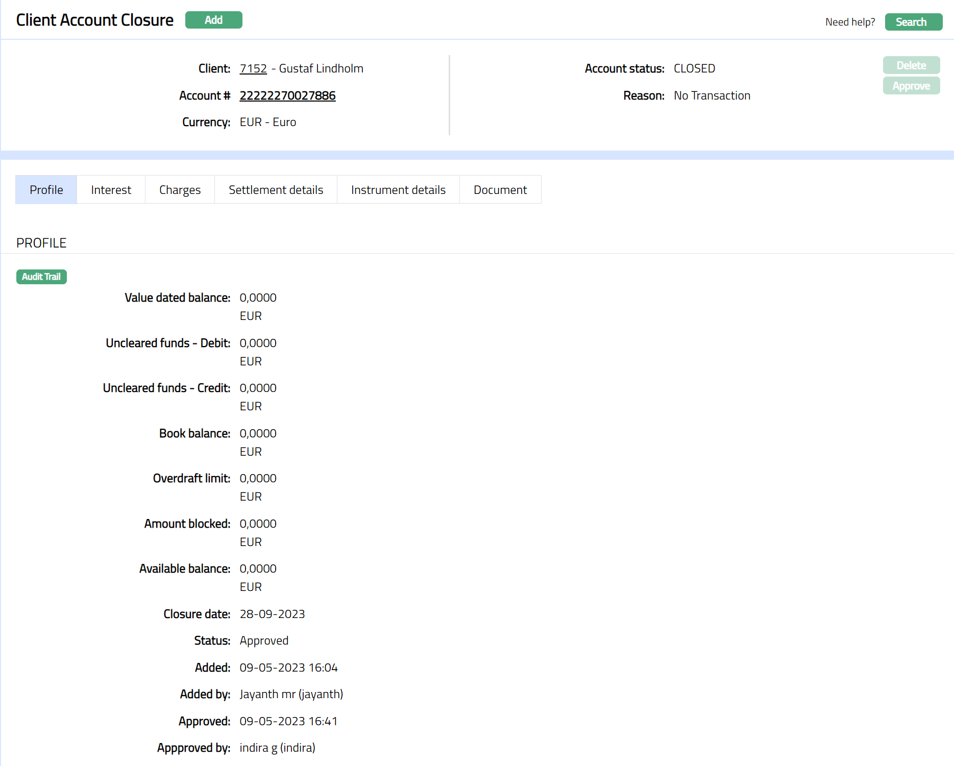Click the PROFILE section heading
Screen dimensions: 954x766
(41, 243)
